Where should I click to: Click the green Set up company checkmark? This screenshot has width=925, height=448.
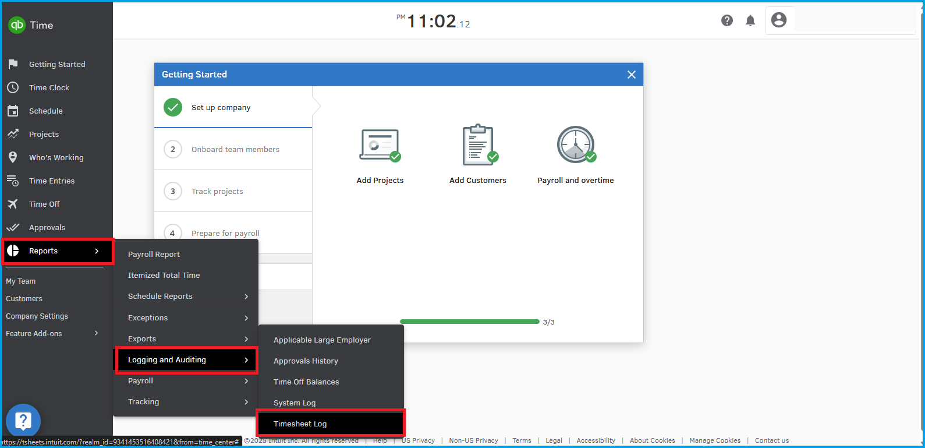(x=173, y=107)
